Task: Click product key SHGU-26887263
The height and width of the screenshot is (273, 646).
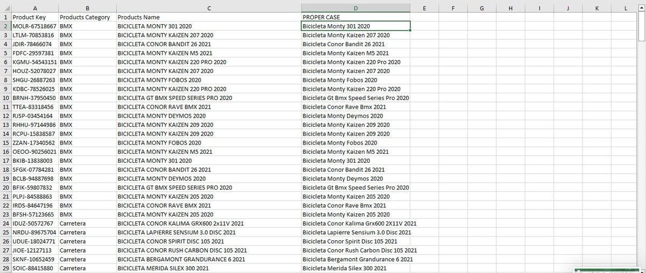Action: 34,80
